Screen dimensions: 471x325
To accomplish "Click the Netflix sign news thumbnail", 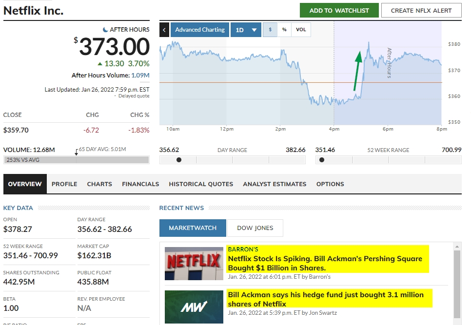I will [x=194, y=263].
